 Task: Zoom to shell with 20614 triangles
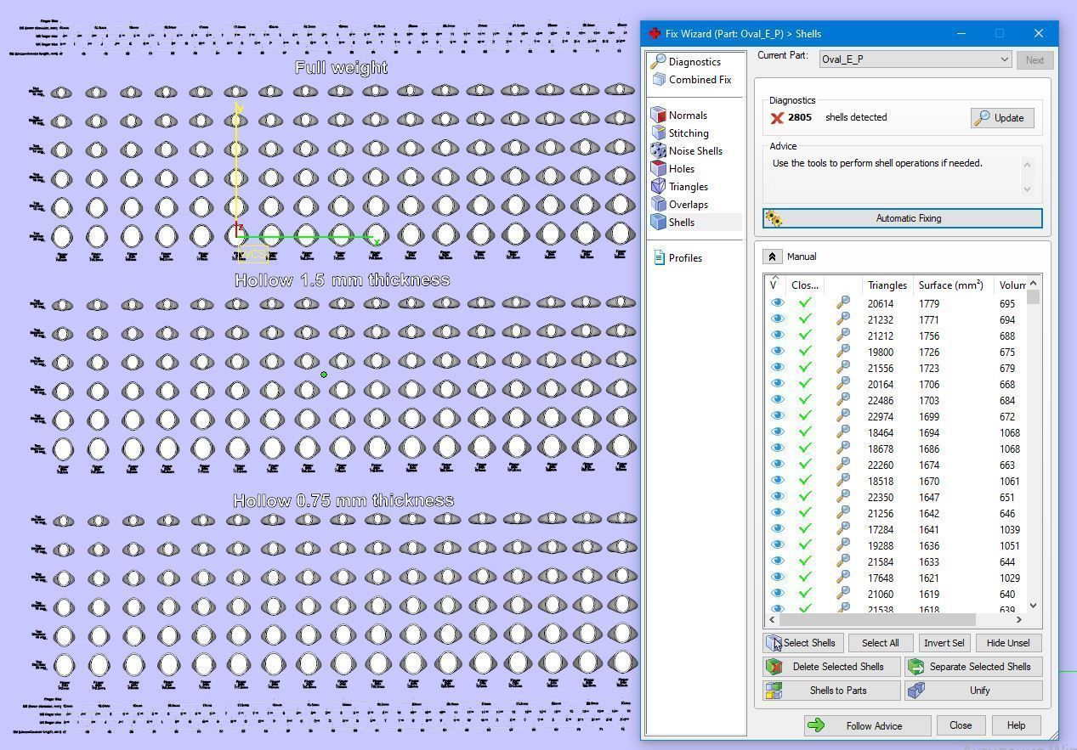click(x=843, y=303)
